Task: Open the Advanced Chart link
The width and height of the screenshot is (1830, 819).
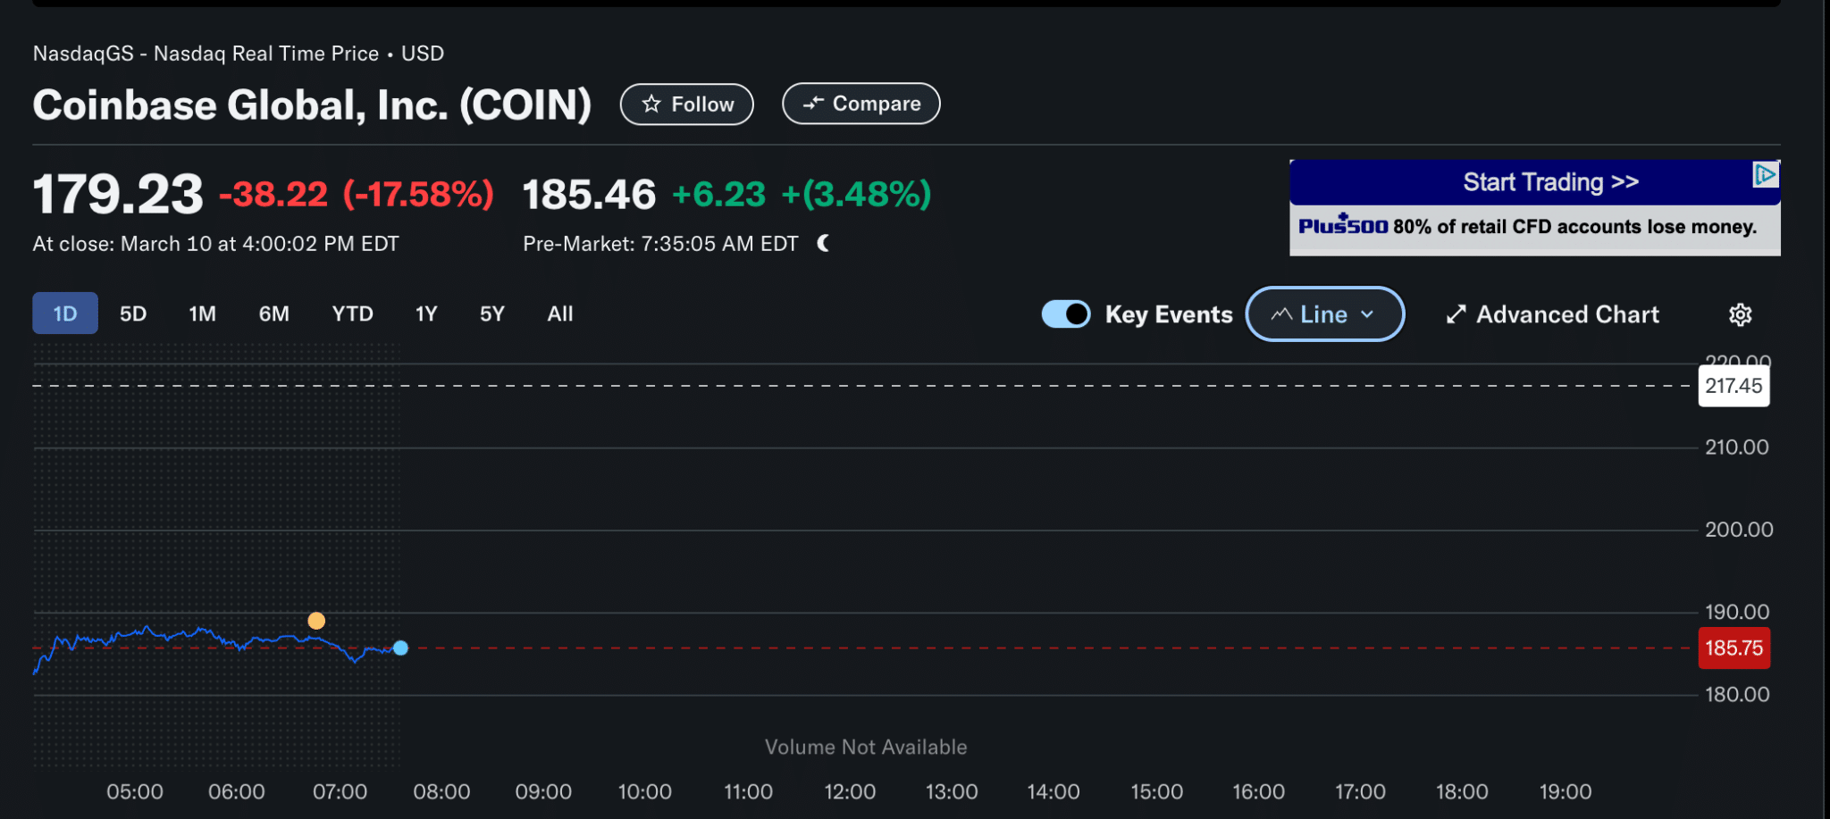Action: click(x=1552, y=314)
